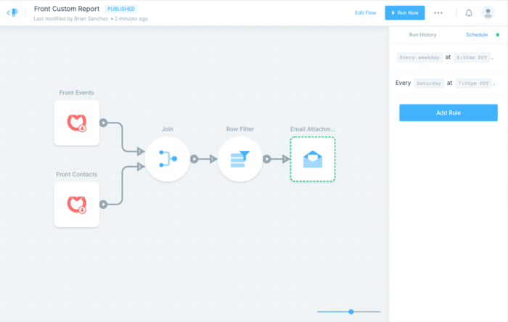The image size is (508, 322).
Task: Select the Front Events import step
Action: pos(77,123)
